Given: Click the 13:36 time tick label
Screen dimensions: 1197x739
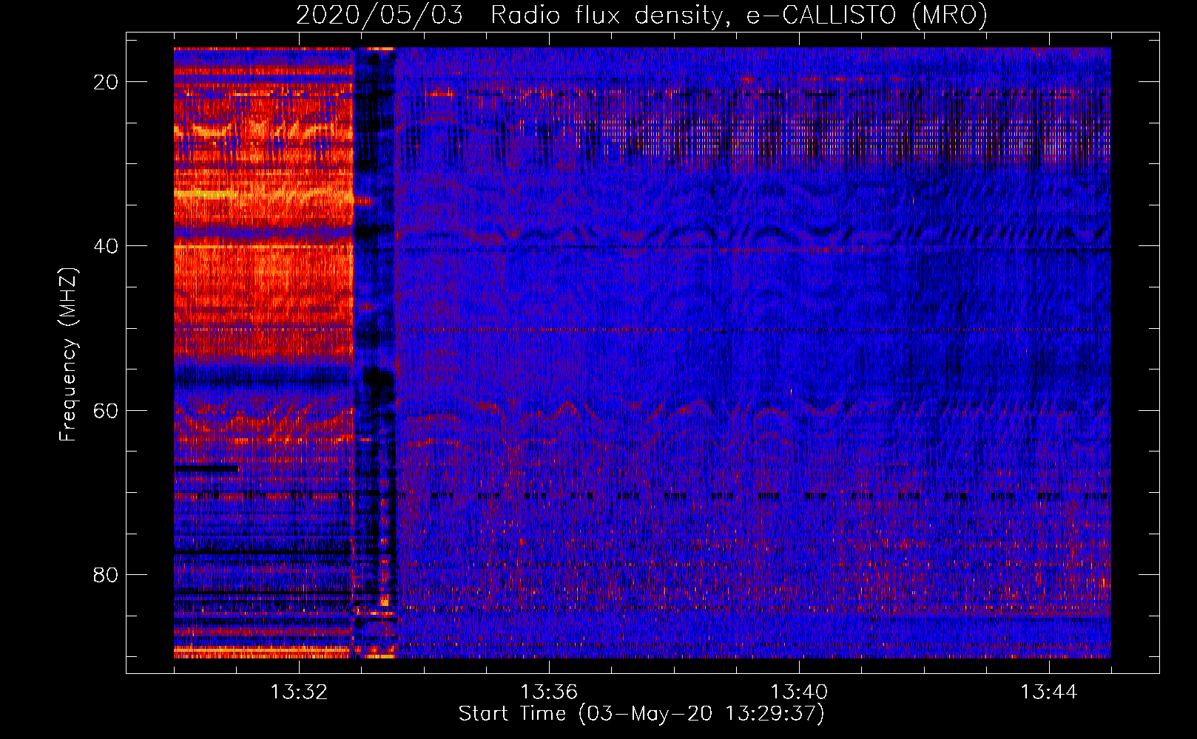Looking at the screenshot, I should point(549,692).
